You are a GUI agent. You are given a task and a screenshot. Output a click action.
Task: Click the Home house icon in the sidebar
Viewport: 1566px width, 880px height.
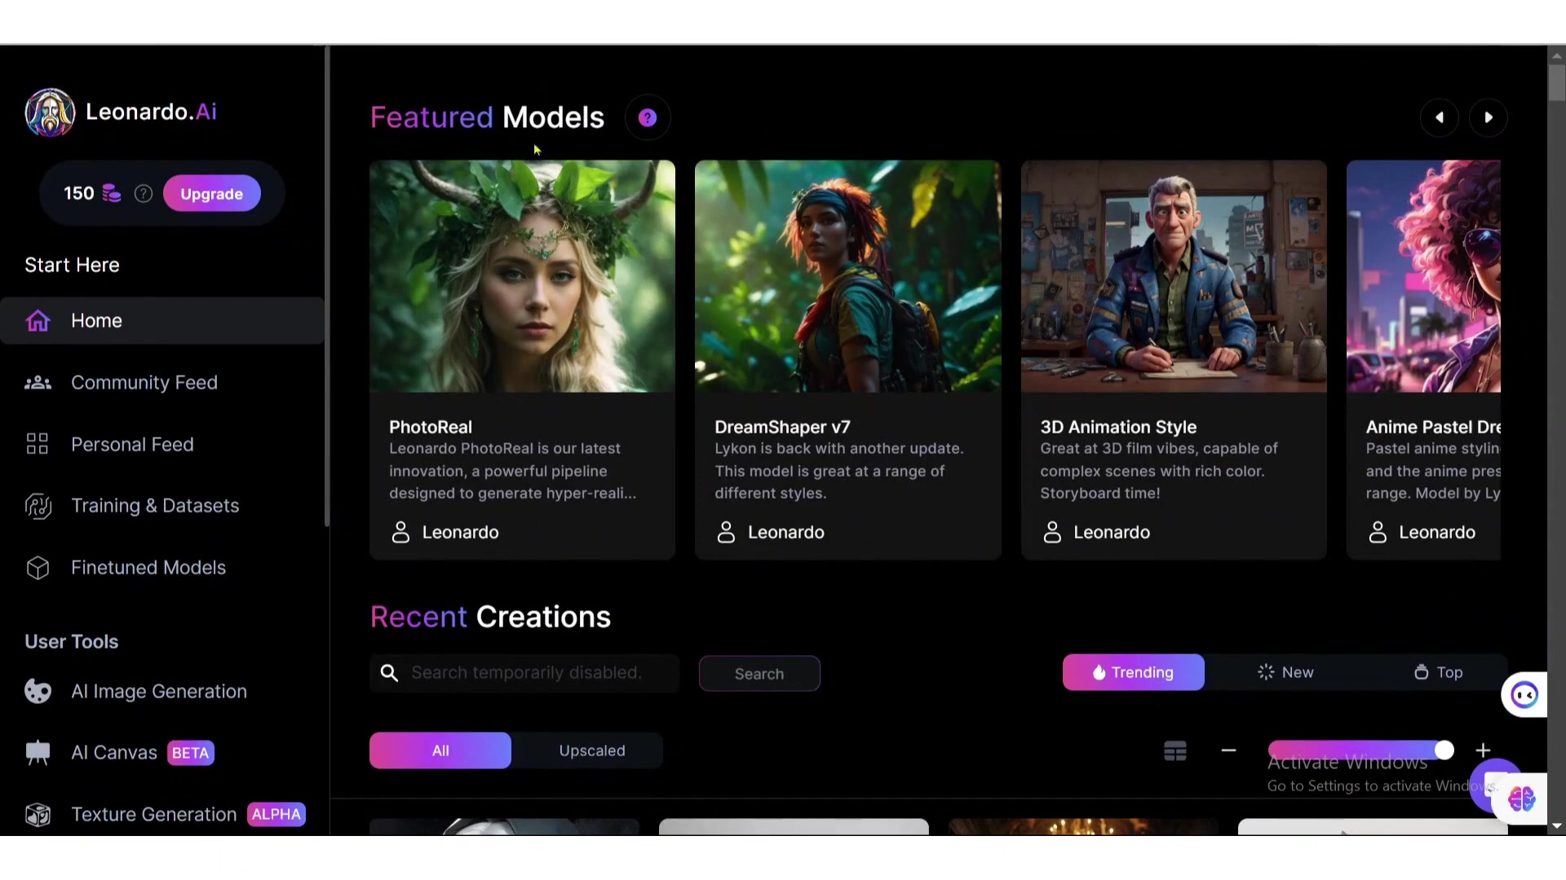click(x=38, y=321)
